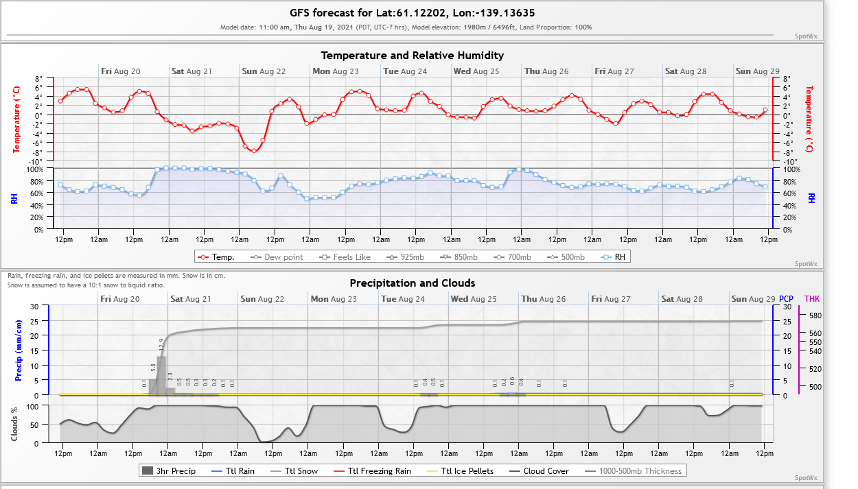Viewport: 858px width, 489px height.
Task: Click Wed Aug 25 in precipitation chart
Action: pos(474,299)
